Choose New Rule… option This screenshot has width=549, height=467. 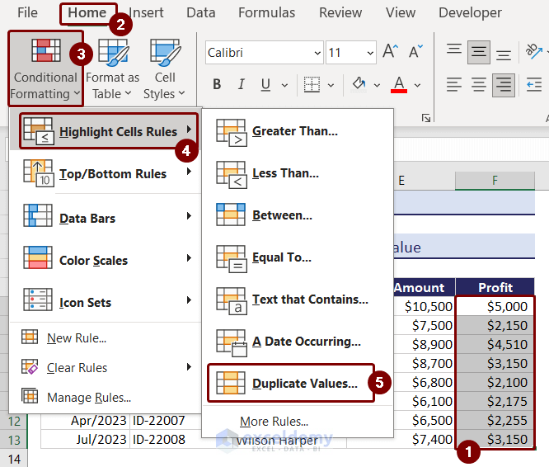[105, 337]
